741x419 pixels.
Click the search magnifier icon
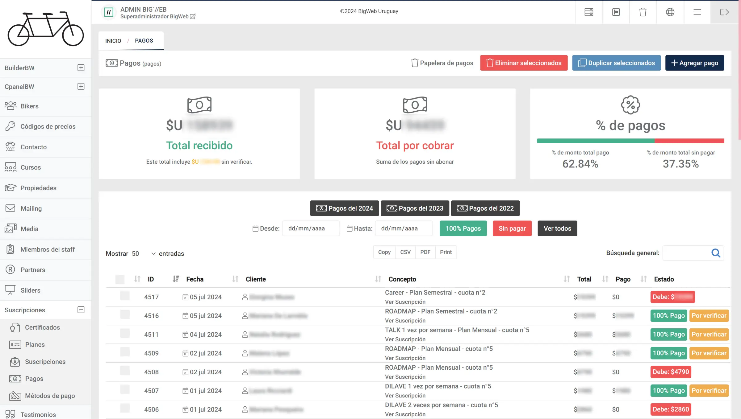tap(716, 253)
